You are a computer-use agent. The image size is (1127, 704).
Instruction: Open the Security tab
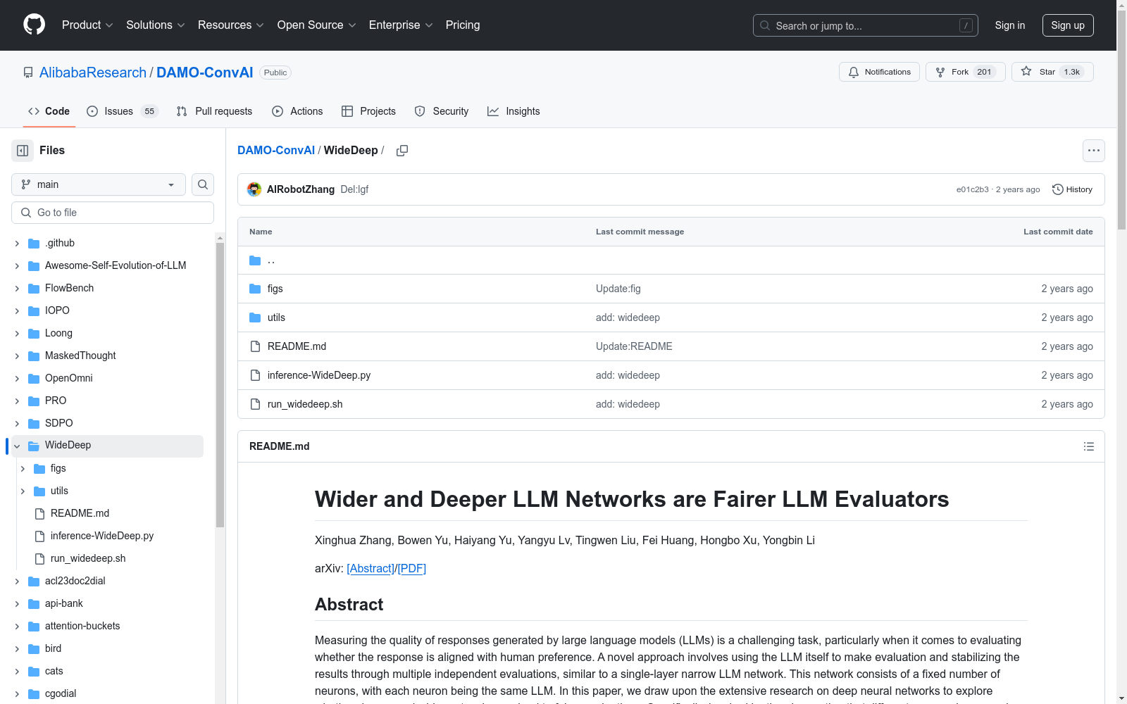tap(442, 111)
